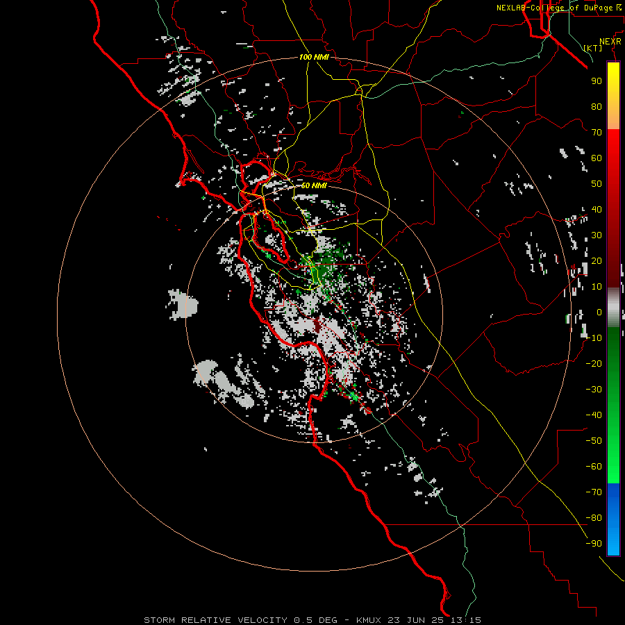Click the "-60" velocity scale label
Viewport: 625px width, 625px height.
coord(594,467)
